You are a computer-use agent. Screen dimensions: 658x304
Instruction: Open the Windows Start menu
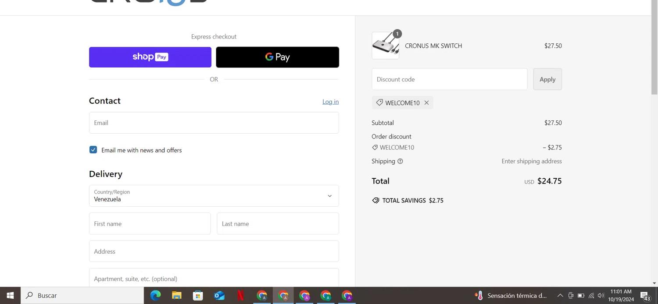tap(10, 295)
